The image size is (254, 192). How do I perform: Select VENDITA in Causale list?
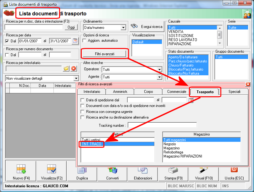(x=192, y=32)
